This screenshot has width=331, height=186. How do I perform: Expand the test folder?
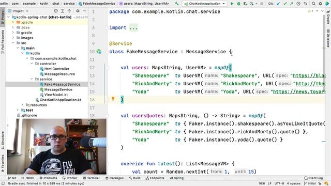(18, 110)
